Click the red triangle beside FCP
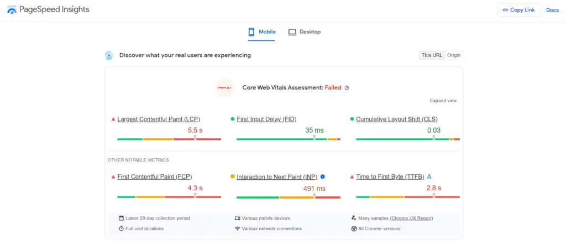Viewport: 566px width, 244px height. pos(113,176)
